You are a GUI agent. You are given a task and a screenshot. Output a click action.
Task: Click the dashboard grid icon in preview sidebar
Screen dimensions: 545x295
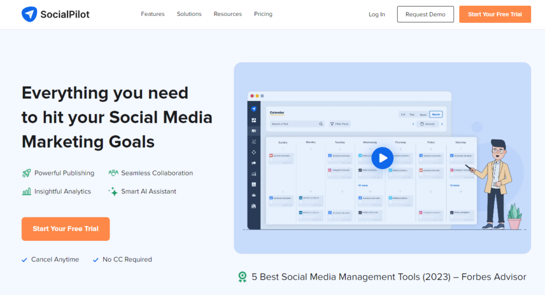pos(254,120)
